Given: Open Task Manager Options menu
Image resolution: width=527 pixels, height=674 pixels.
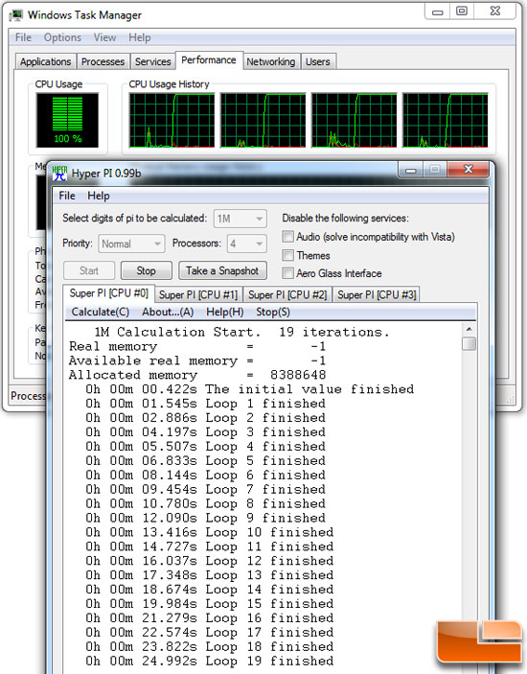Looking at the screenshot, I should (x=62, y=37).
